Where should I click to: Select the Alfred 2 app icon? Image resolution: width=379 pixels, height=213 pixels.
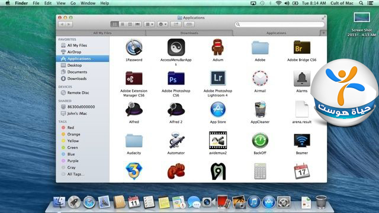[x=176, y=109]
